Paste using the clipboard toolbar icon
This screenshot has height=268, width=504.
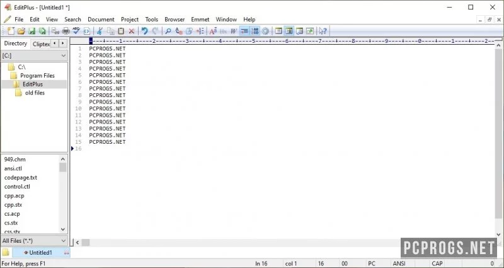(121, 31)
